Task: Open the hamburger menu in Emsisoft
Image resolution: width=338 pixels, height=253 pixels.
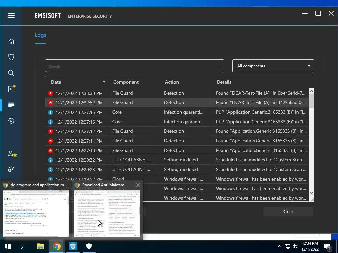Action: pos(11,15)
